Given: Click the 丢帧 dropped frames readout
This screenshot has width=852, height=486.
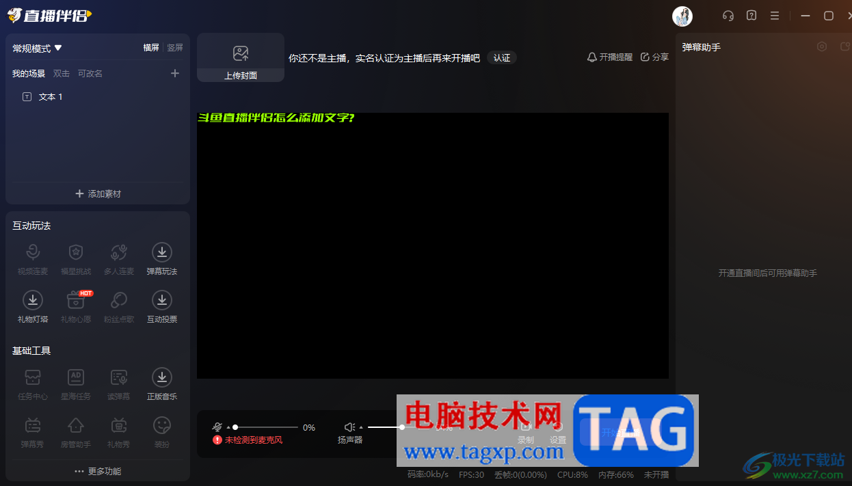Looking at the screenshot, I should [520, 474].
